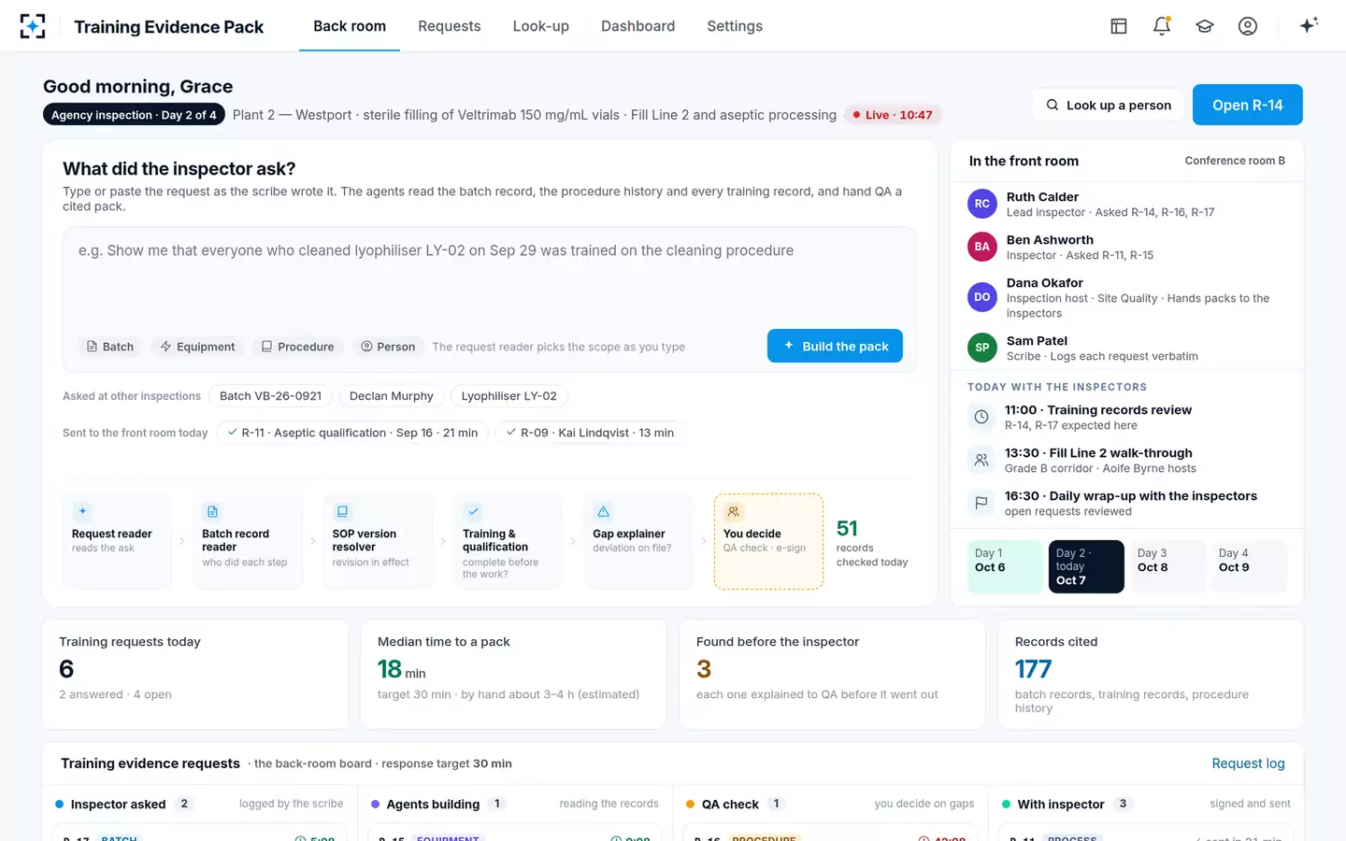Expand the R-09 Kai Lindqvist sent item
Image resolution: width=1346 pixels, height=841 pixels.
click(x=590, y=433)
